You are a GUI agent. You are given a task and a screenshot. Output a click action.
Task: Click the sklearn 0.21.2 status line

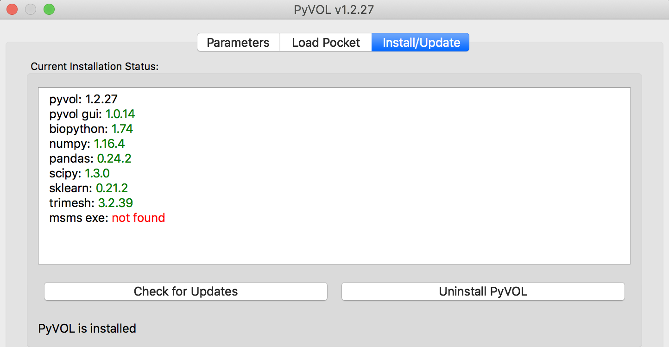click(x=88, y=188)
